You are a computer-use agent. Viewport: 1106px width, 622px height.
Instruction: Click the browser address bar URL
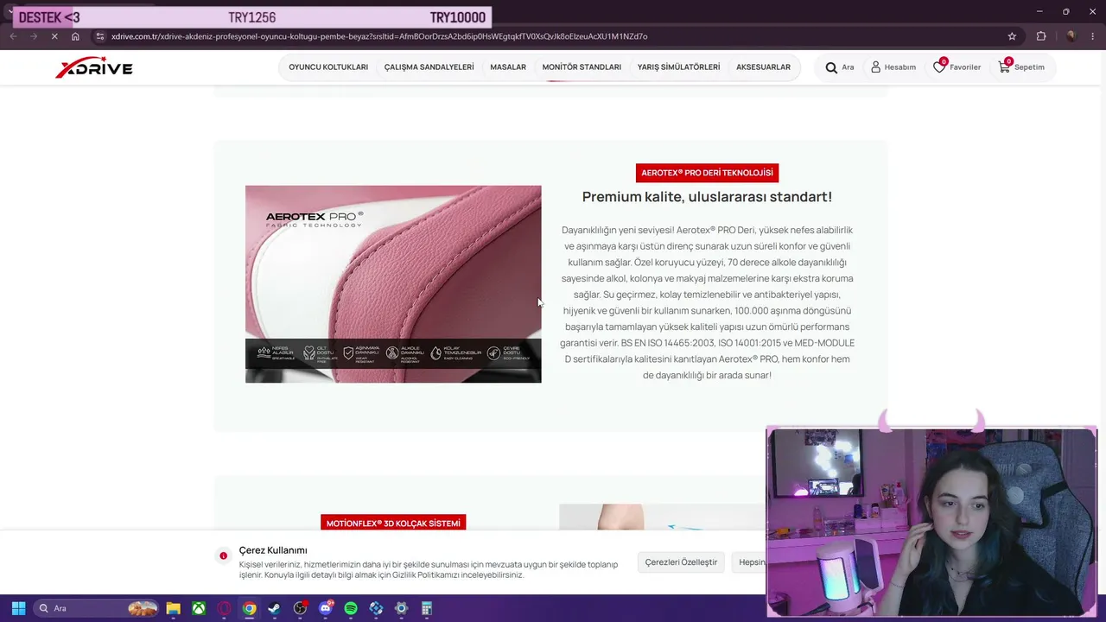[x=379, y=36]
